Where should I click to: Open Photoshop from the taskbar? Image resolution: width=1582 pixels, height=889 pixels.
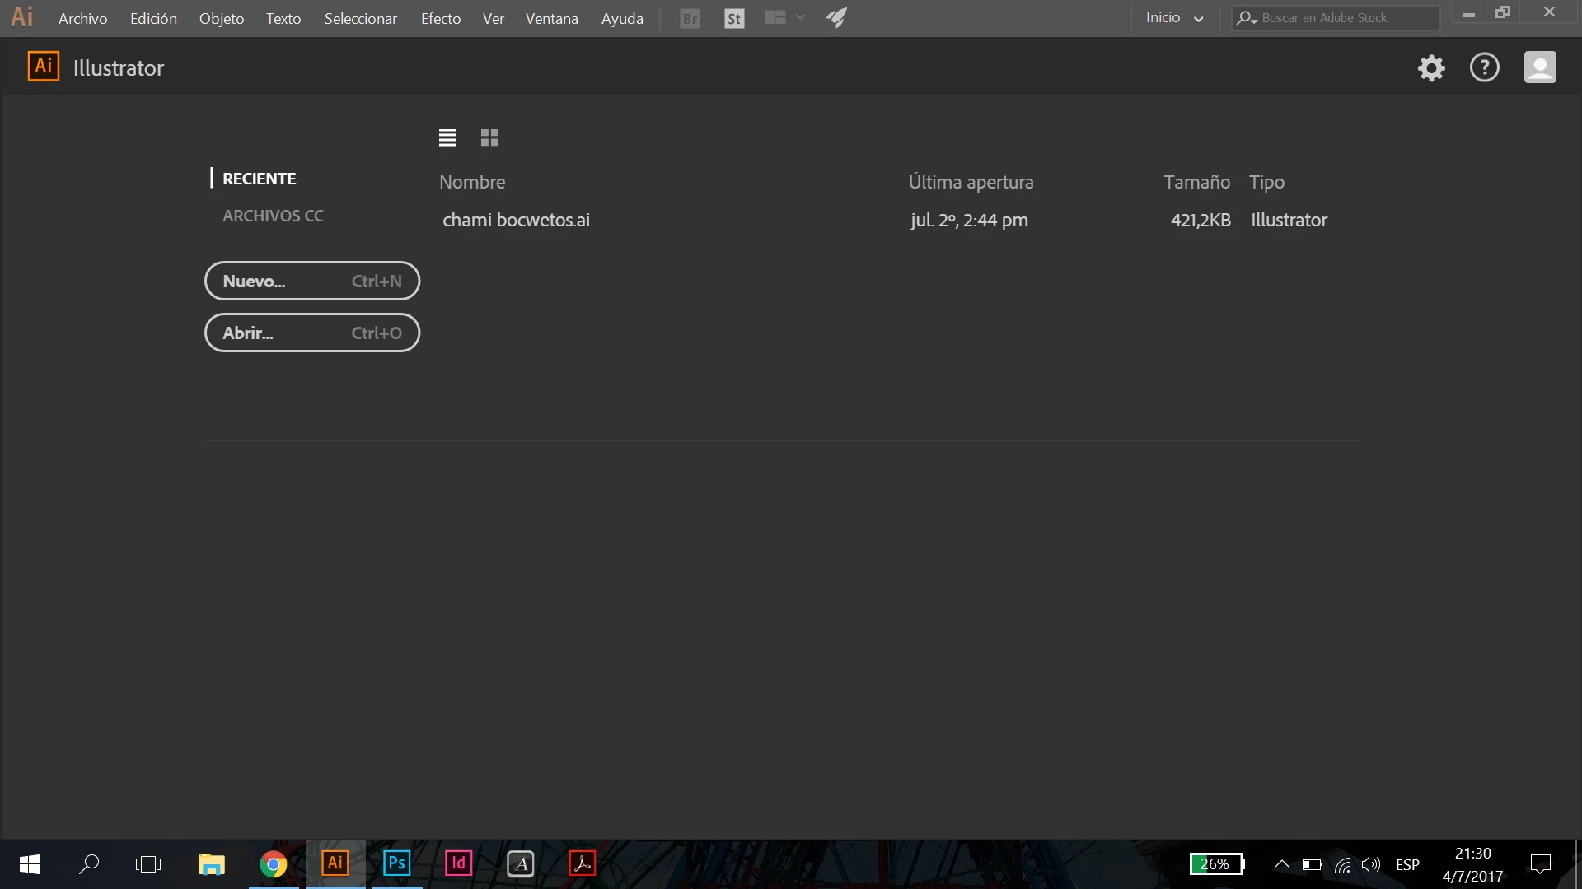point(396,863)
